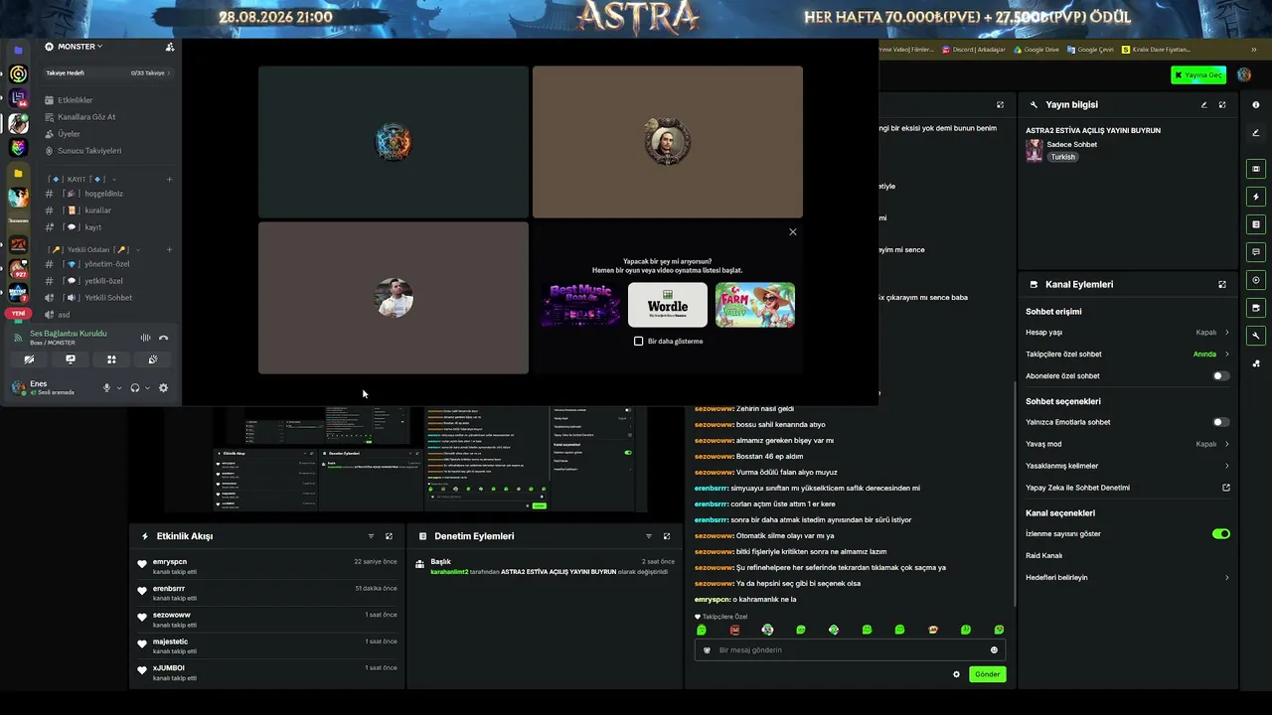Open the Takviye Hedefi boost goal
This screenshot has height=715, width=1272.
pyautogui.click(x=108, y=73)
